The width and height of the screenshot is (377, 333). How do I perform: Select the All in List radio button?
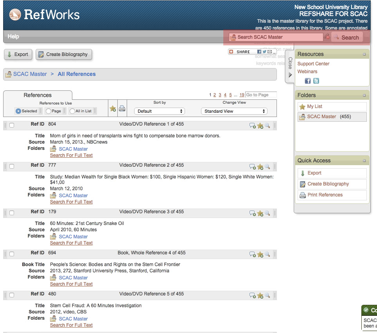pyautogui.click(x=72, y=111)
